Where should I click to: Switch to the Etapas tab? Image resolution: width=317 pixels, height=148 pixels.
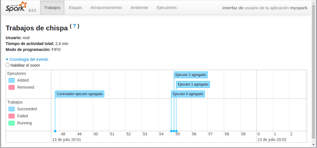coord(76,8)
